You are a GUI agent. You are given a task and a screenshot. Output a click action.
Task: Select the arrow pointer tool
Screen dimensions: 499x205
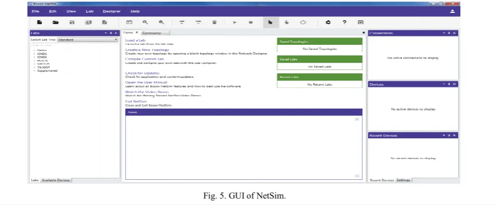271,22
